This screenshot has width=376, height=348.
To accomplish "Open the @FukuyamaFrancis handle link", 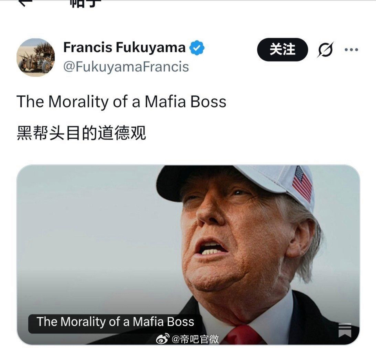I will click(126, 67).
